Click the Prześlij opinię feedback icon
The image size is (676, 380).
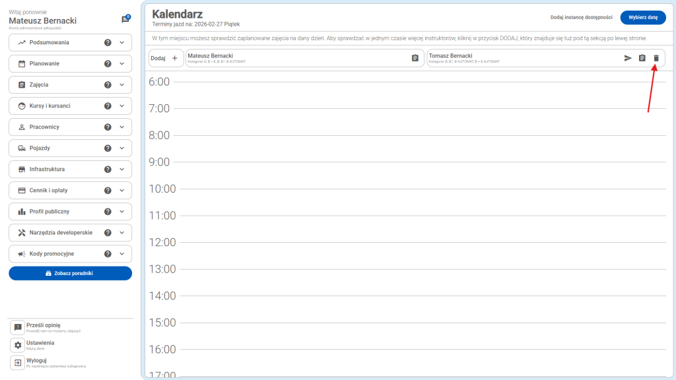[x=18, y=327]
